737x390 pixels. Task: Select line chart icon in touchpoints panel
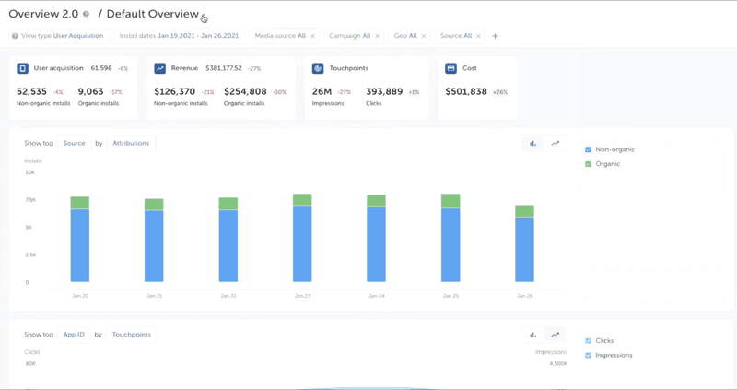(x=555, y=335)
